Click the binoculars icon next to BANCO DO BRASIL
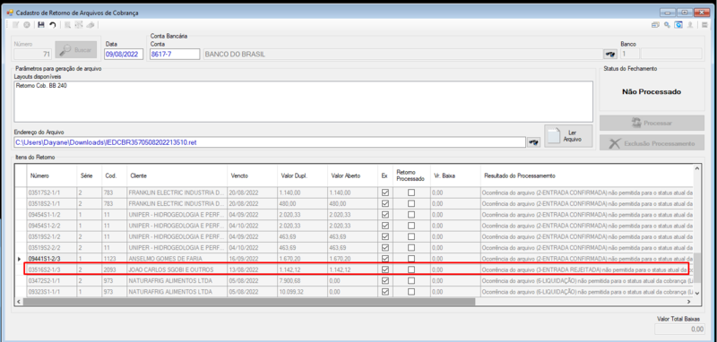 pos(609,55)
